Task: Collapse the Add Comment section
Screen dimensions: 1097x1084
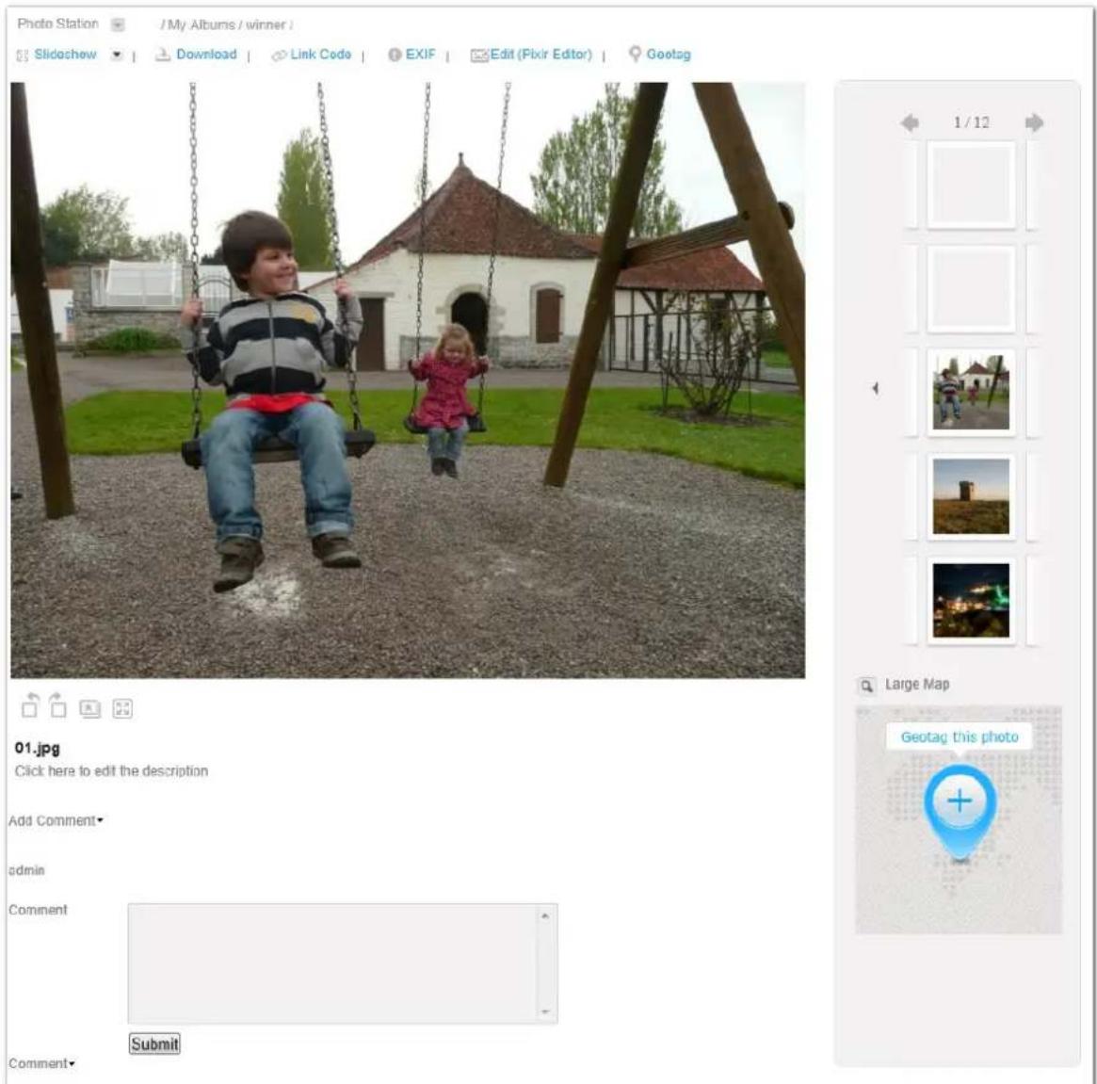Action: [x=56, y=821]
